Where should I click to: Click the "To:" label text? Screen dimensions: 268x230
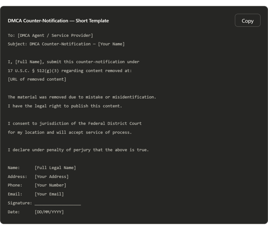pyautogui.click(x=11, y=35)
